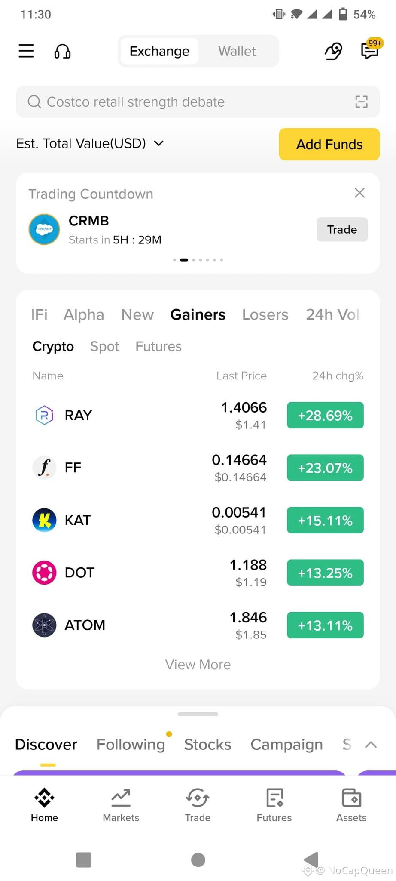
Task: Open the Futures icon in bottom navigation
Action: point(274,798)
